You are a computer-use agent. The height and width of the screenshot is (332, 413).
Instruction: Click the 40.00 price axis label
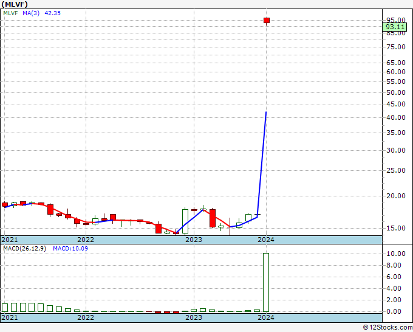396,117
